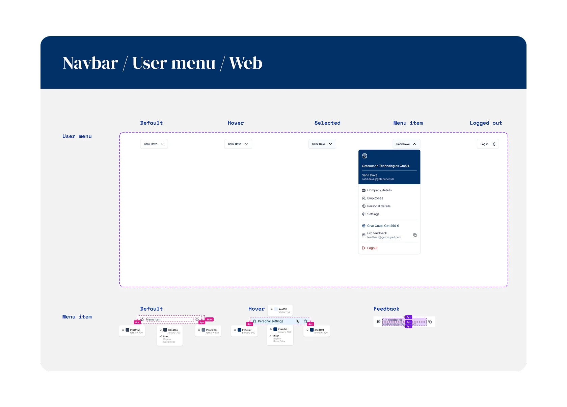Click the briefcase icon beside Company details
This screenshot has width=567, height=407.
tap(364, 190)
